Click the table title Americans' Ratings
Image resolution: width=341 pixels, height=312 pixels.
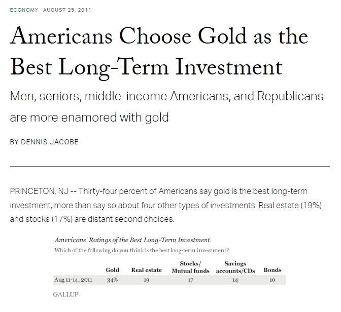[132, 240]
